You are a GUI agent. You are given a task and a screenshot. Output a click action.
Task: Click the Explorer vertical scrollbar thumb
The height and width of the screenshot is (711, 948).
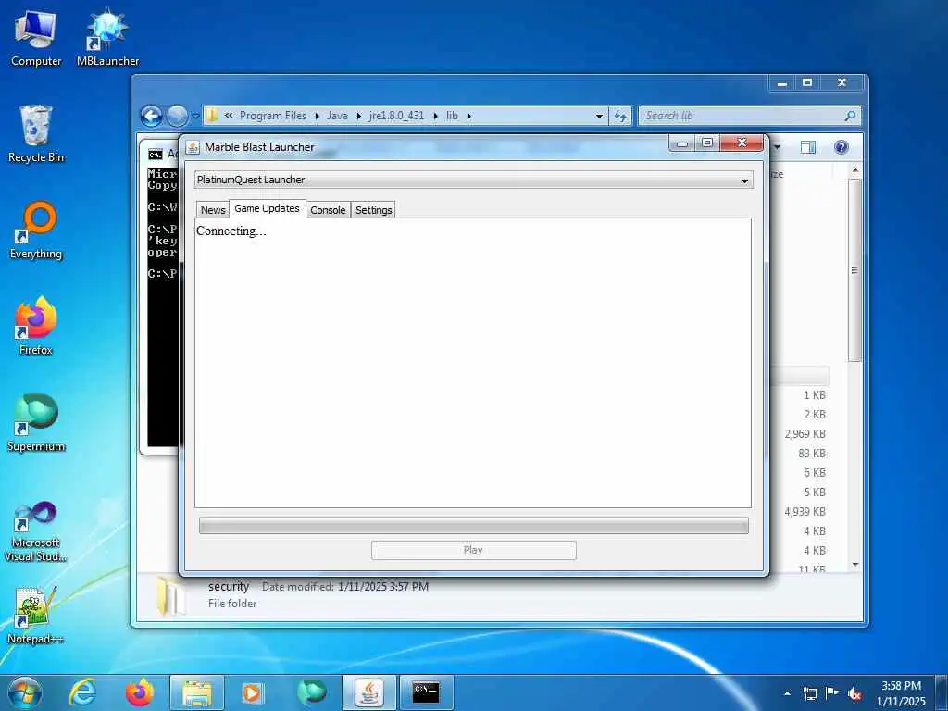854,270
